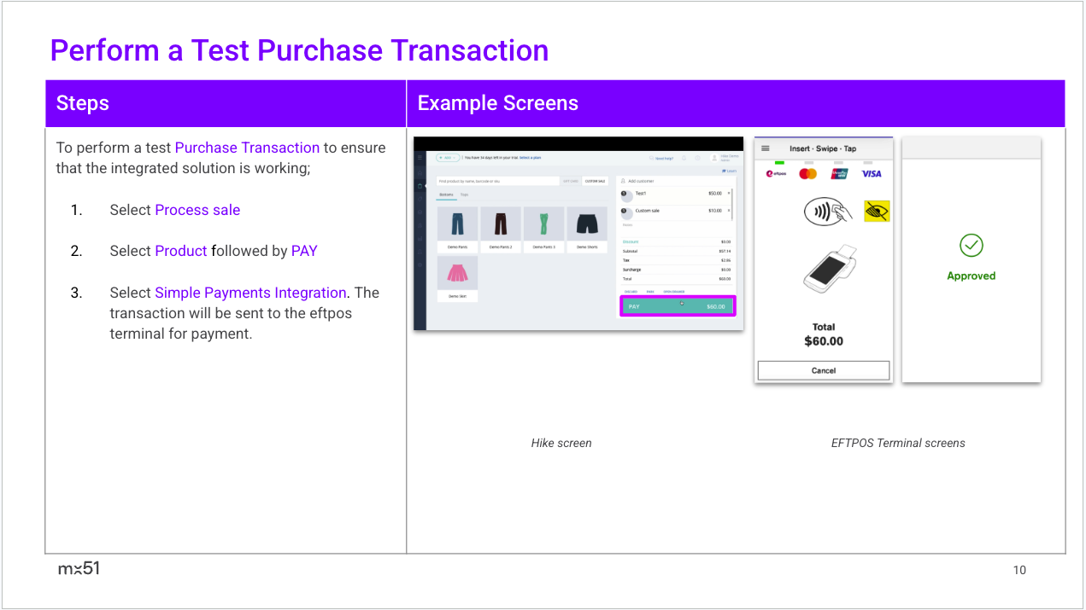Click the contactless tap card icon
Viewport: 1086px width, 610px height.
click(x=828, y=212)
